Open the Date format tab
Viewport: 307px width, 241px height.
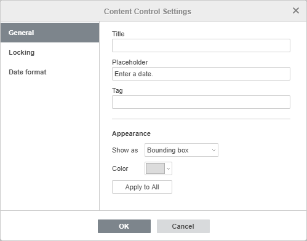pyautogui.click(x=50, y=72)
